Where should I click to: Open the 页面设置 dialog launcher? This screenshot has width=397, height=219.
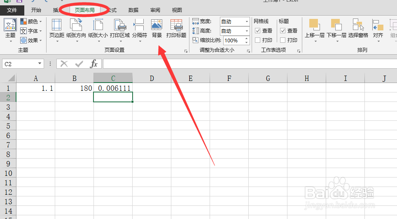coord(186,51)
